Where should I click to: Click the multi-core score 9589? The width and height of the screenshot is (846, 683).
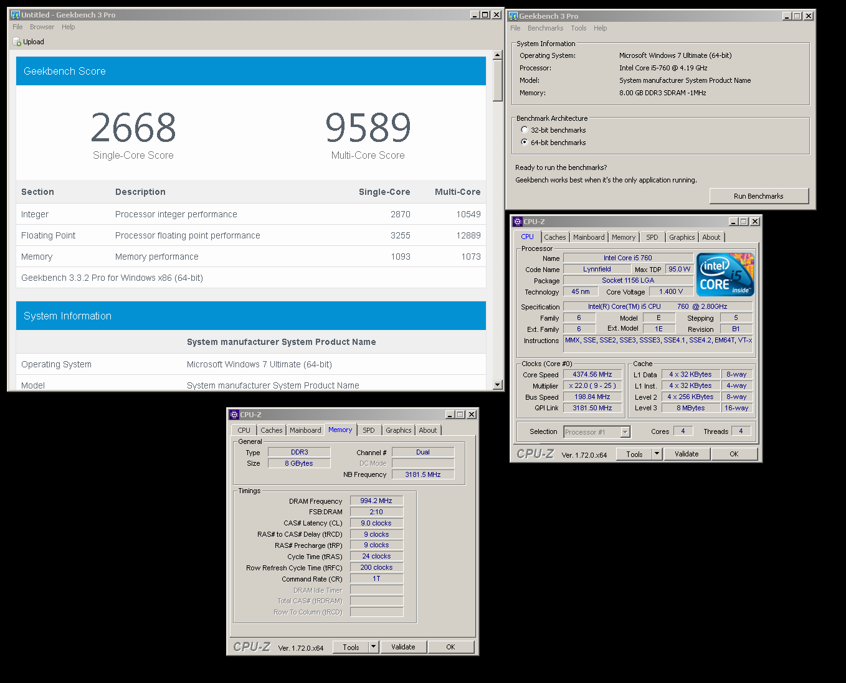click(368, 128)
